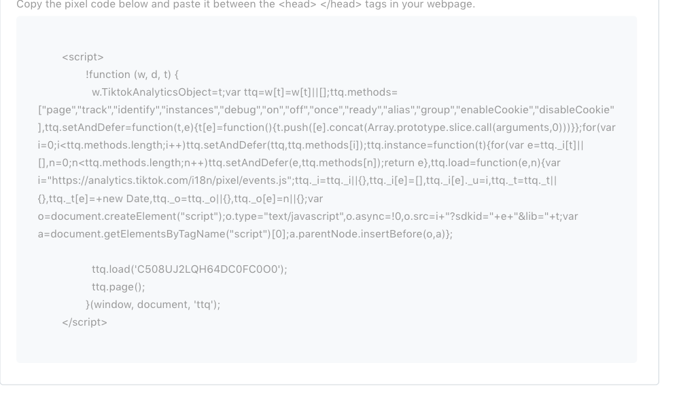Viewport: 681px width, 401px height.
Task: Click the "}(window, document, 'ttq');" line
Action: (x=153, y=305)
